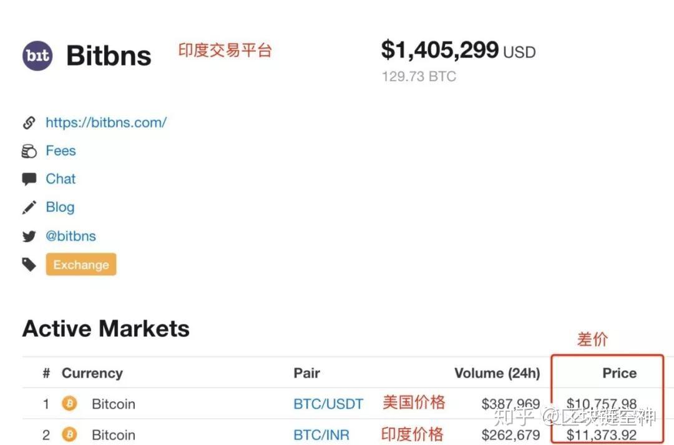Click the coins icon next to Fees
Screen dimensions: 674x445
point(29,151)
